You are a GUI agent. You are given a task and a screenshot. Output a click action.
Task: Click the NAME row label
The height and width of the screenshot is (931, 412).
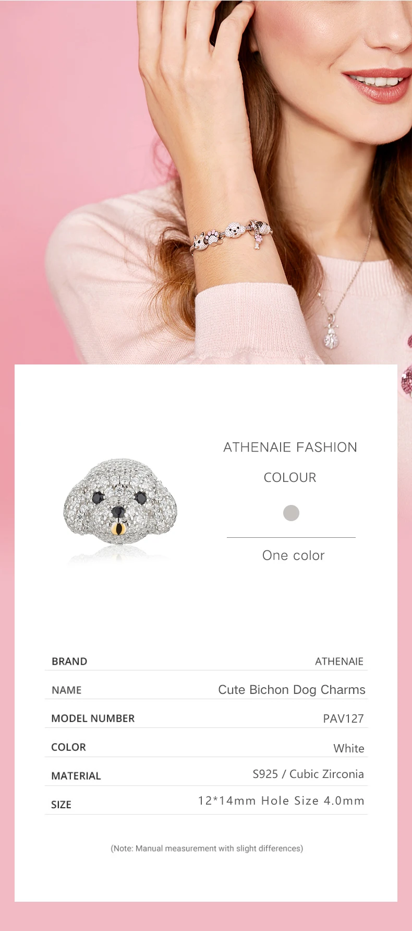pos(67,690)
